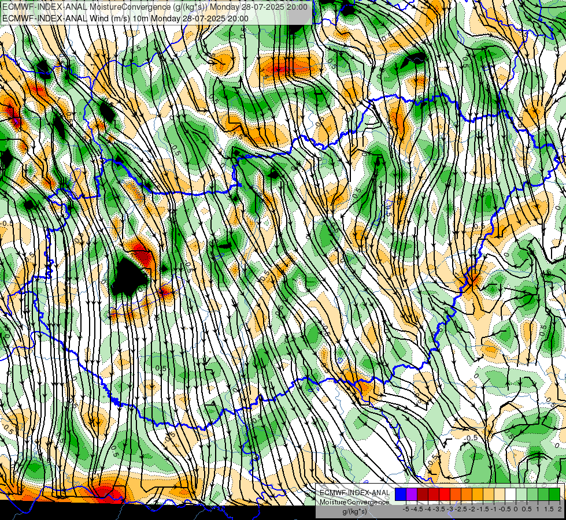Pick the light green swatch between 0.5 and 1

(532, 494)
